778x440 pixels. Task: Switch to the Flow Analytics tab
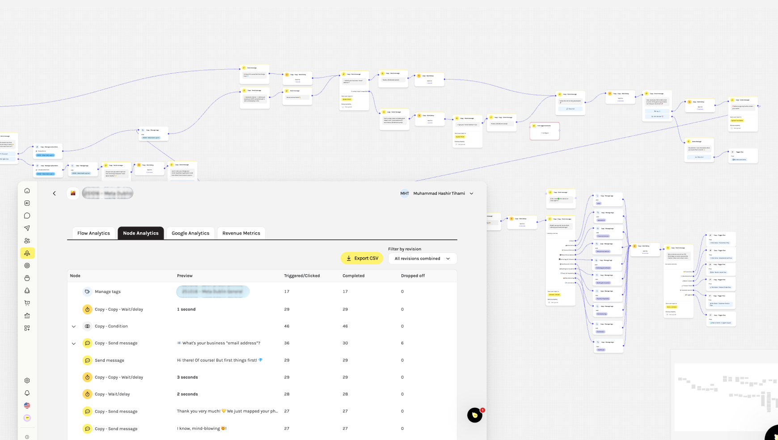click(x=93, y=233)
